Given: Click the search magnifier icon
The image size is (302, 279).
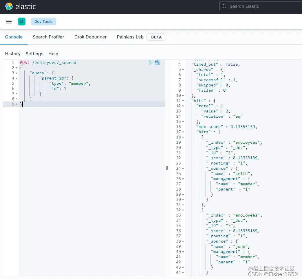Looking at the screenshot, I should [224, 6].
